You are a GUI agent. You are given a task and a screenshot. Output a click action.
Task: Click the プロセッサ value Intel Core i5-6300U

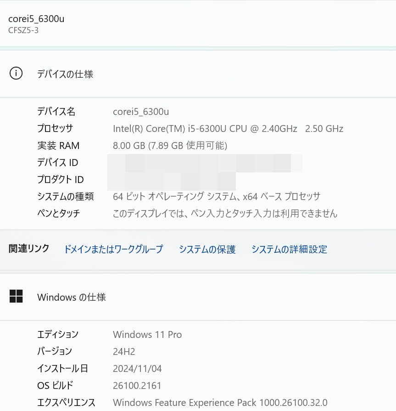coord(228,129)
